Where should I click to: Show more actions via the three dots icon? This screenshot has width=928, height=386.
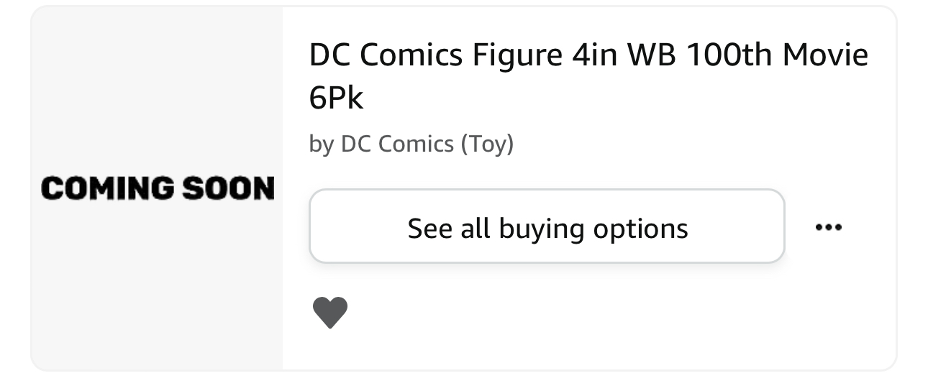click(828, 227)
